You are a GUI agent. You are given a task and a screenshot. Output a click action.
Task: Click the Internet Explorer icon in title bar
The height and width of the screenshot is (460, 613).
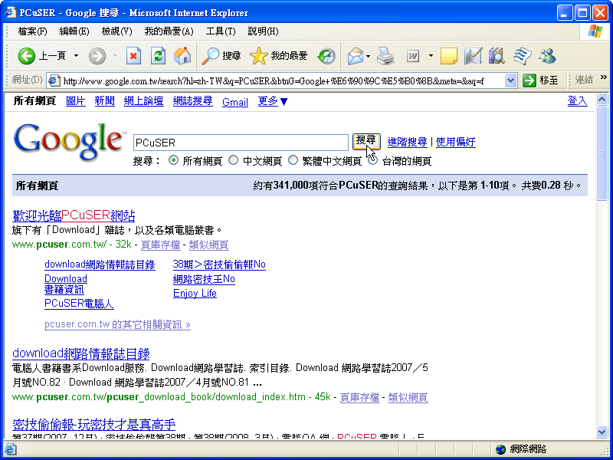(x=11, y=12)
